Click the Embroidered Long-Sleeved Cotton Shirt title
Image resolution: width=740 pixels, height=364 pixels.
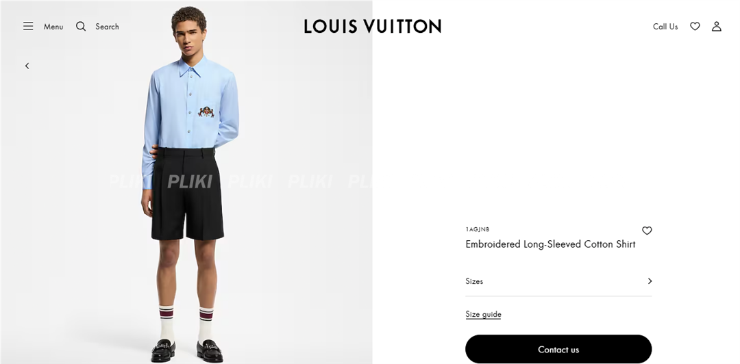pos(550,244)
